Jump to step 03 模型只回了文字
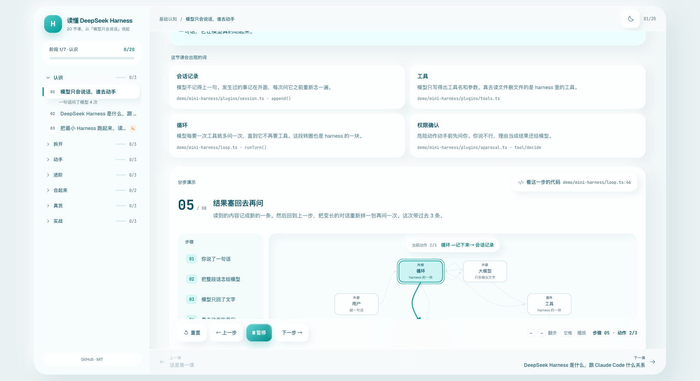Image resolution: width=700 pixels, height=381 pixels. [221, 300]
